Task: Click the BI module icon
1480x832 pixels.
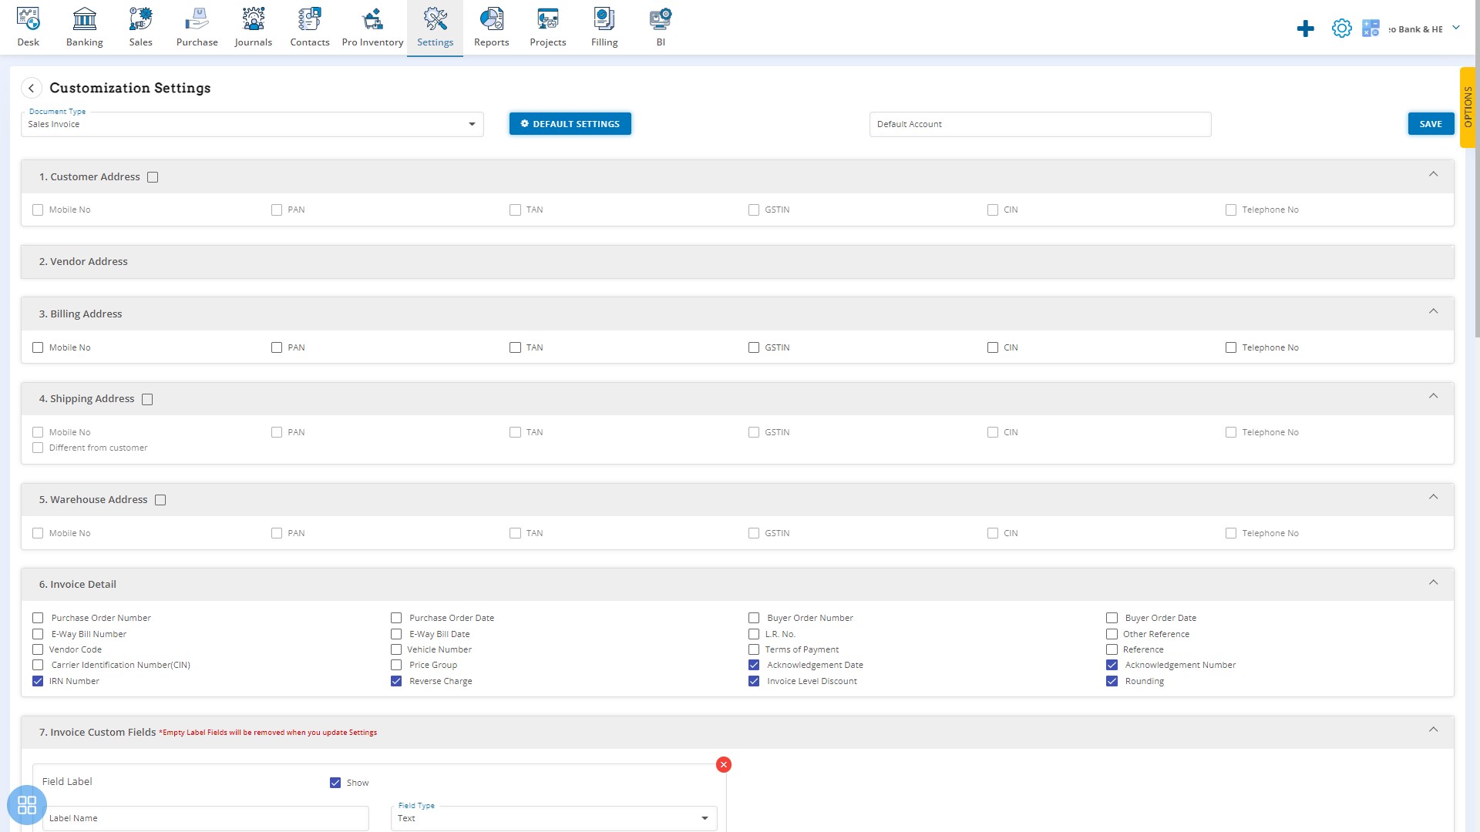Action: tap(660, 18)
